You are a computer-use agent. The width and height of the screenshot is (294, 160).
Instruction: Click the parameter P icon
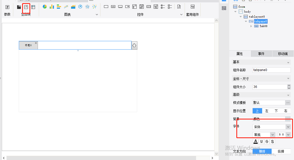click(7, 7)
